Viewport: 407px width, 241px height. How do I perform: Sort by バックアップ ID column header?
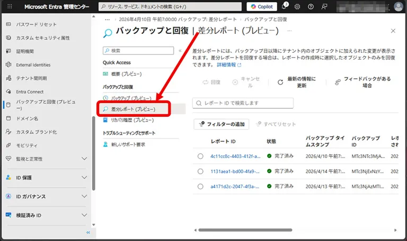pos(366,141)
